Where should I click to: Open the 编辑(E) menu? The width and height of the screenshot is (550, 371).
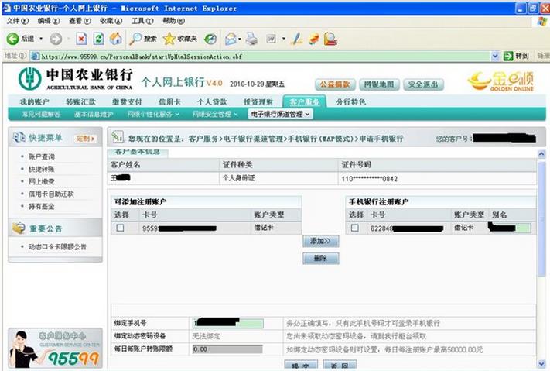click(49, 21)
